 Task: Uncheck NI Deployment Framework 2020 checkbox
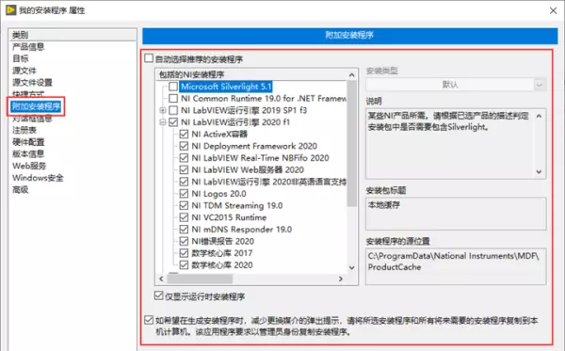184,146
